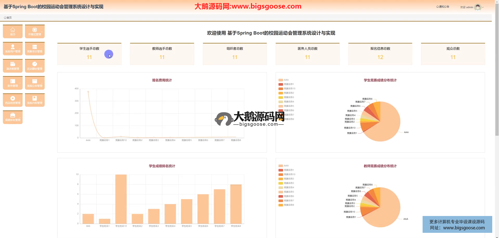Image resolution: width=499 pixels, height=238 pixels.
Task: Expand the 系统公告管理 menu chevron
Action: 42,83
